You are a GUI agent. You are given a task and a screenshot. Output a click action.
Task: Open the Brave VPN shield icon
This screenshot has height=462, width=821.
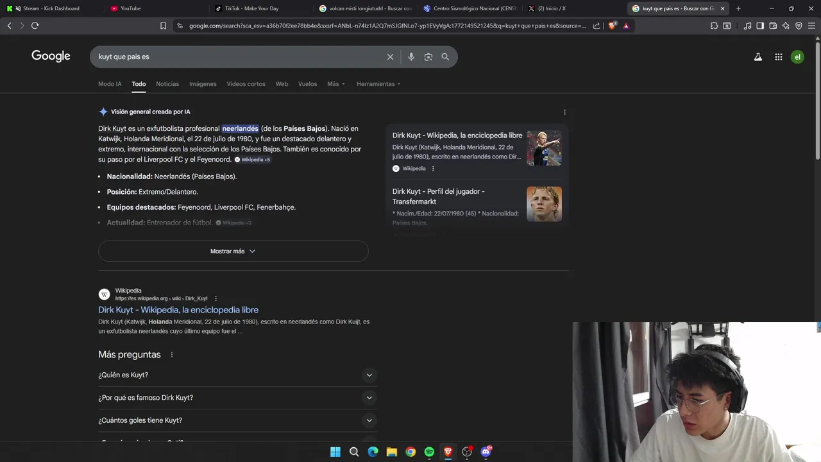pyautogui.click(x=799, y=26)
